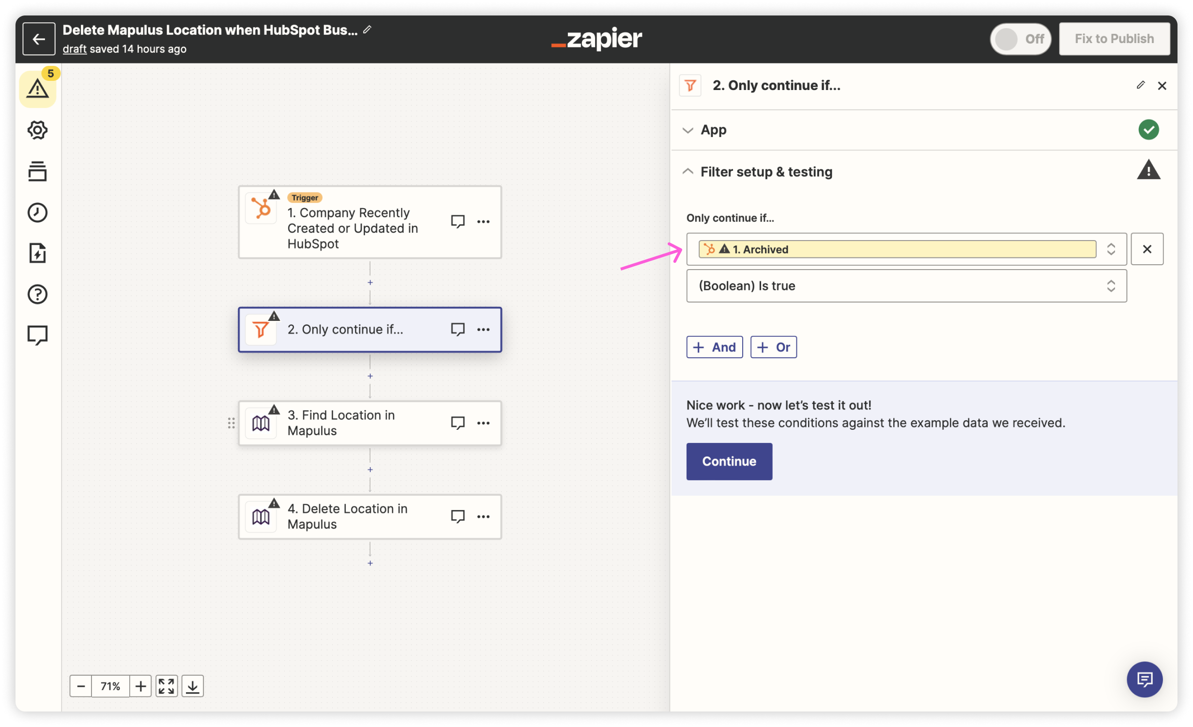Collapse Filter setup & testing section
The height and width of the screenshot is (727, 1193).
(924, 171)
